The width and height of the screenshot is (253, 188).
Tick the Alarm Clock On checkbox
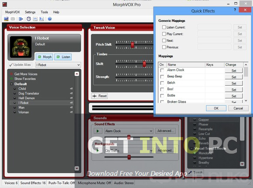pyautogui.click(x=162, y=70)
